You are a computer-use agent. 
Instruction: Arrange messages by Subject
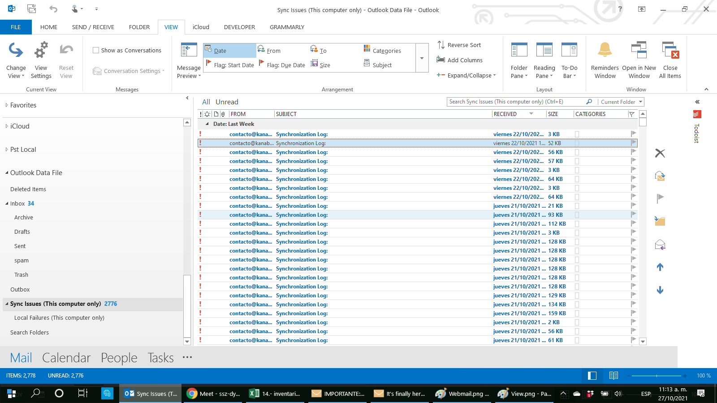pyautogui.click(x=378, y=65)
